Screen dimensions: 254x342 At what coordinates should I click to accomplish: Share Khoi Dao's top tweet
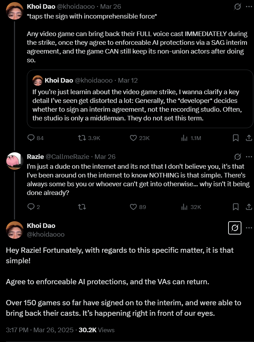pyautogui.click(x=249, y=138)
